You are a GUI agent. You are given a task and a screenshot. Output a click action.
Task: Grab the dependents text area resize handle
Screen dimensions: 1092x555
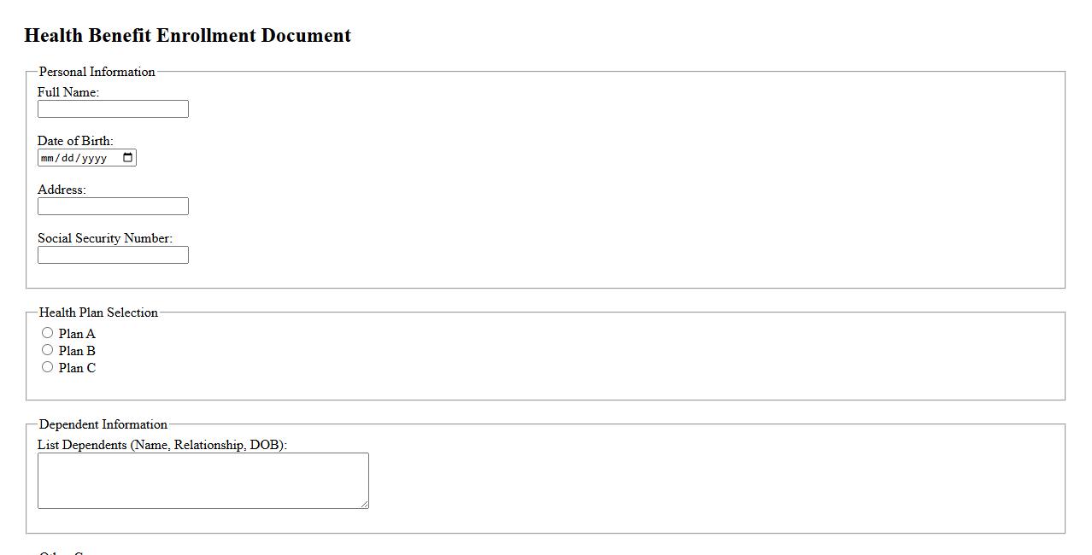pos(364,504)
